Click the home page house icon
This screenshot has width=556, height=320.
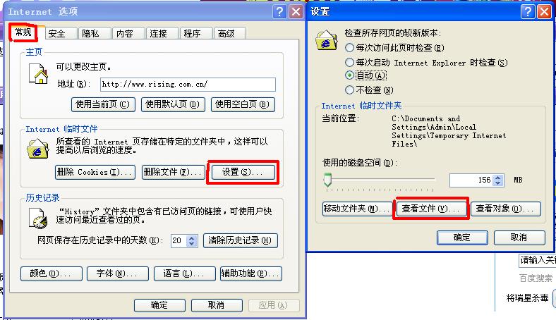click(38, 74)
